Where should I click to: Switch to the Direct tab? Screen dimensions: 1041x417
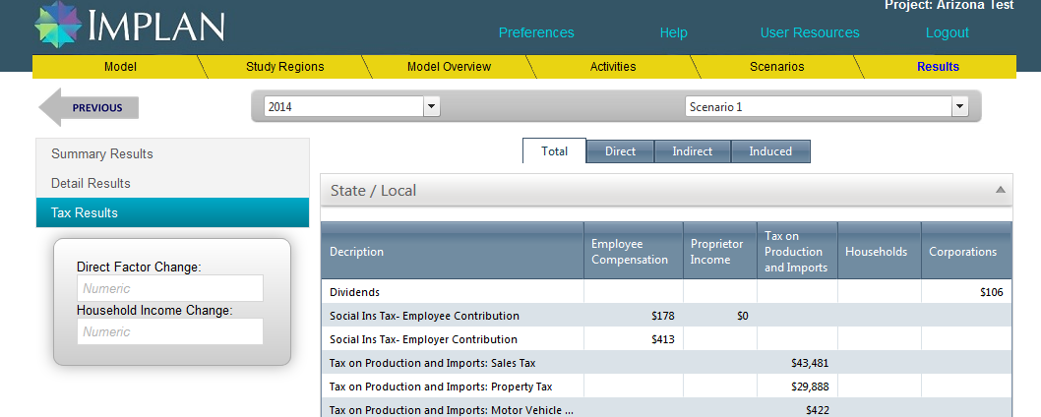(620, 151)
